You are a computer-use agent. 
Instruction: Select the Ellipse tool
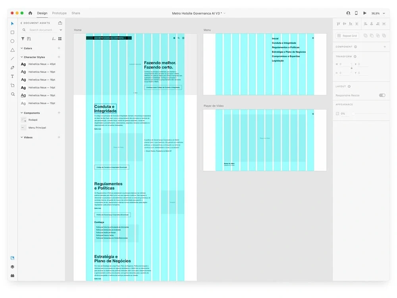point(12,41)
